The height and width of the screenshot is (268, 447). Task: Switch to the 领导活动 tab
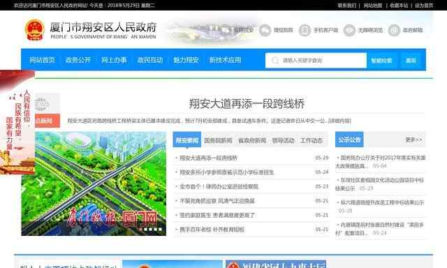[x=283, y=140]
